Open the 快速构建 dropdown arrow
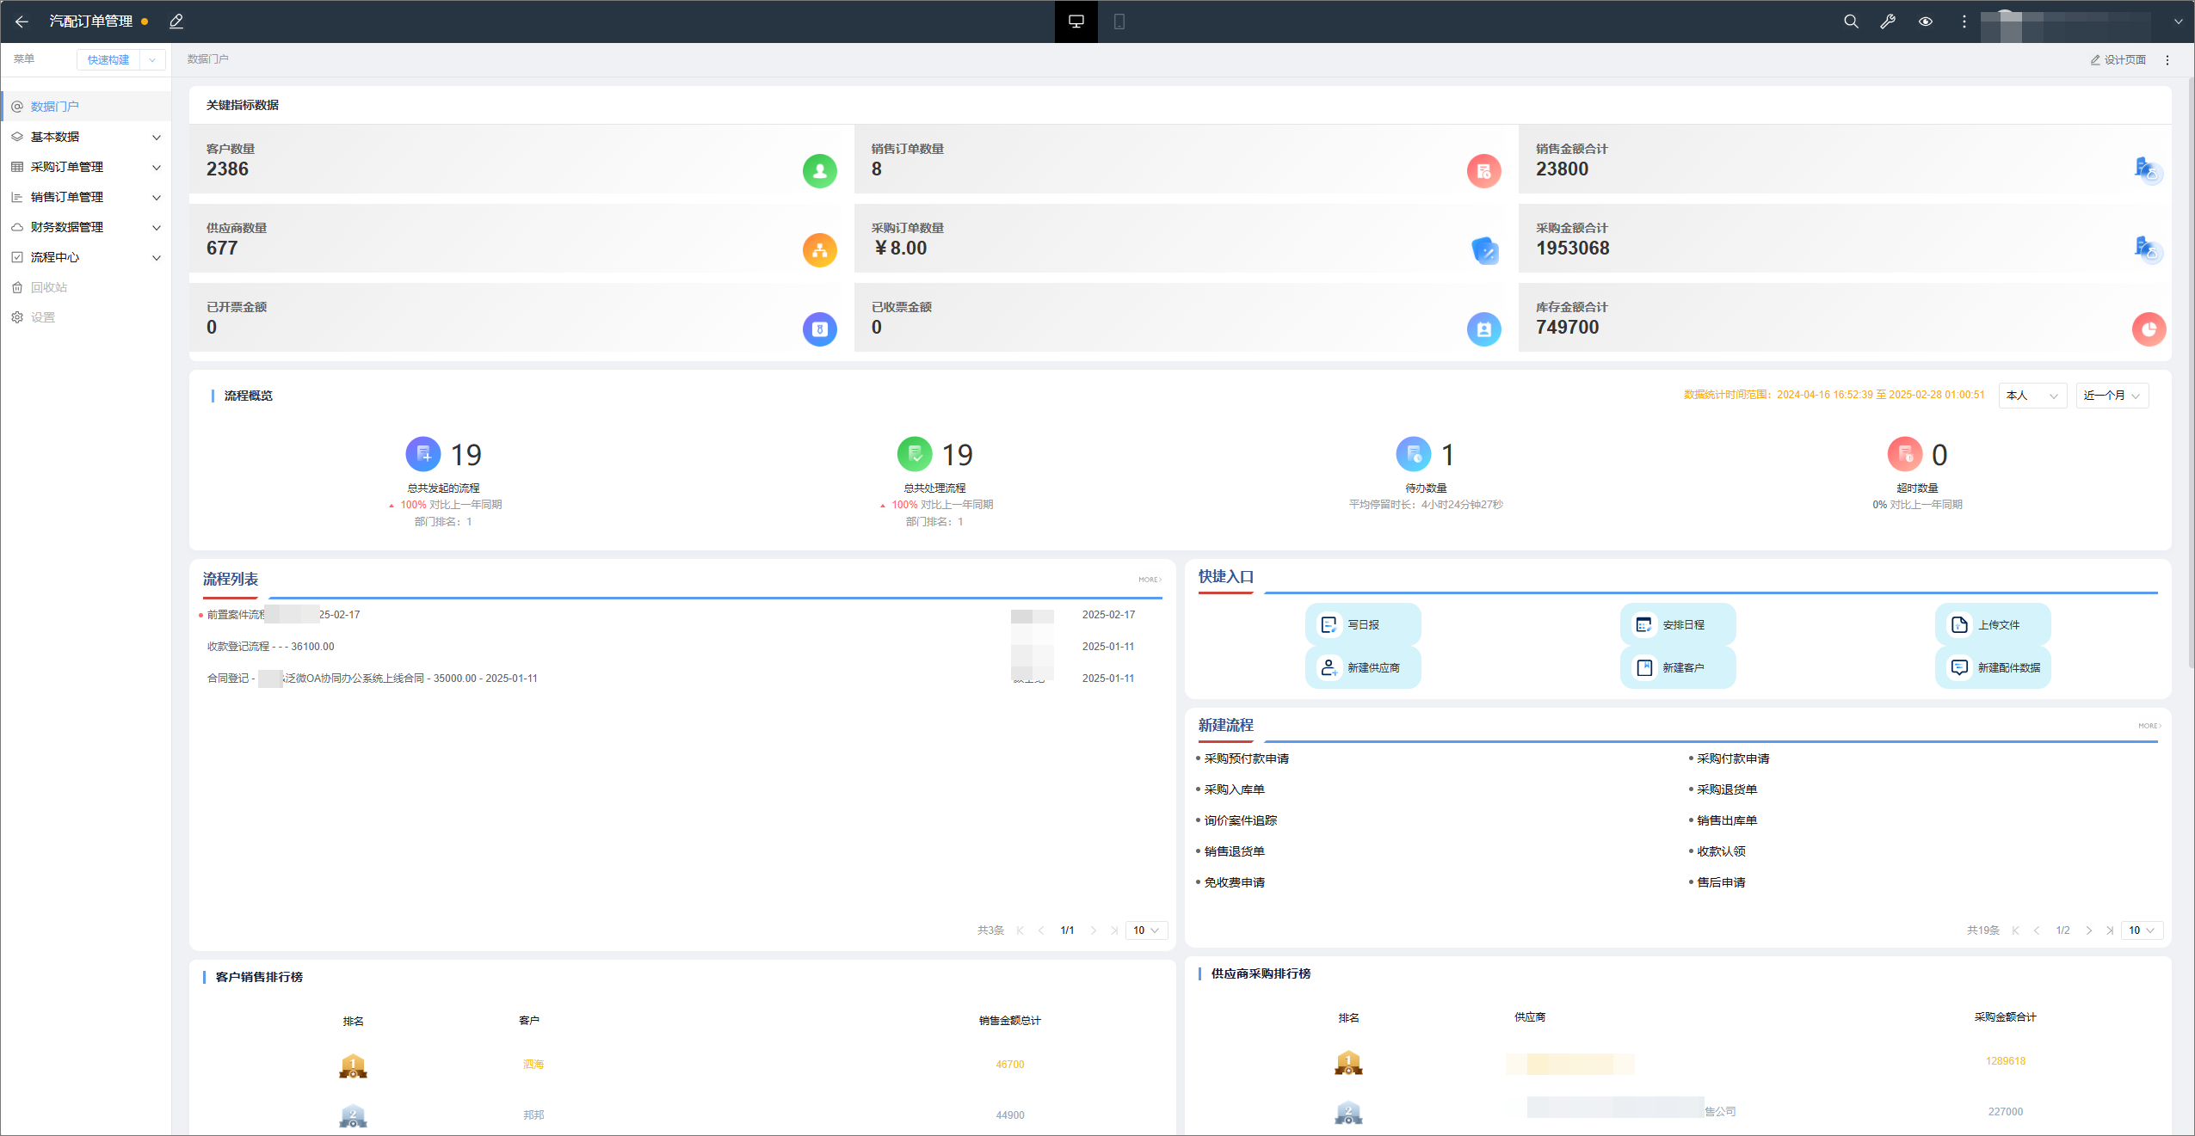 152,59
